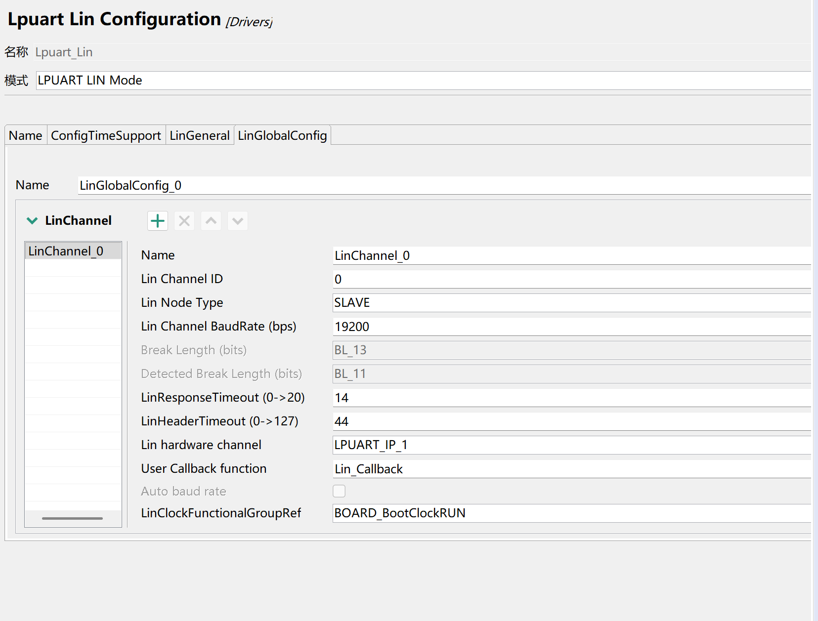
Task: Open the Break Length (bits) dropdown
Action: (572, 350)
